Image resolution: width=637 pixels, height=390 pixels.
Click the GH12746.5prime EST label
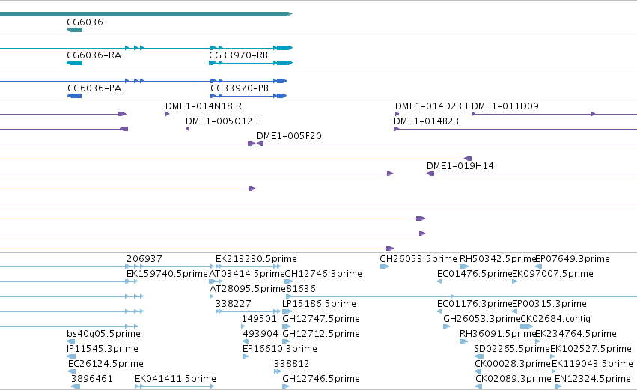[x=321, y=379]
